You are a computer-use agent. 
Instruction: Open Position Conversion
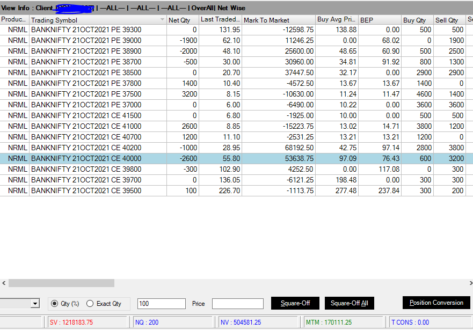(436, 303)
